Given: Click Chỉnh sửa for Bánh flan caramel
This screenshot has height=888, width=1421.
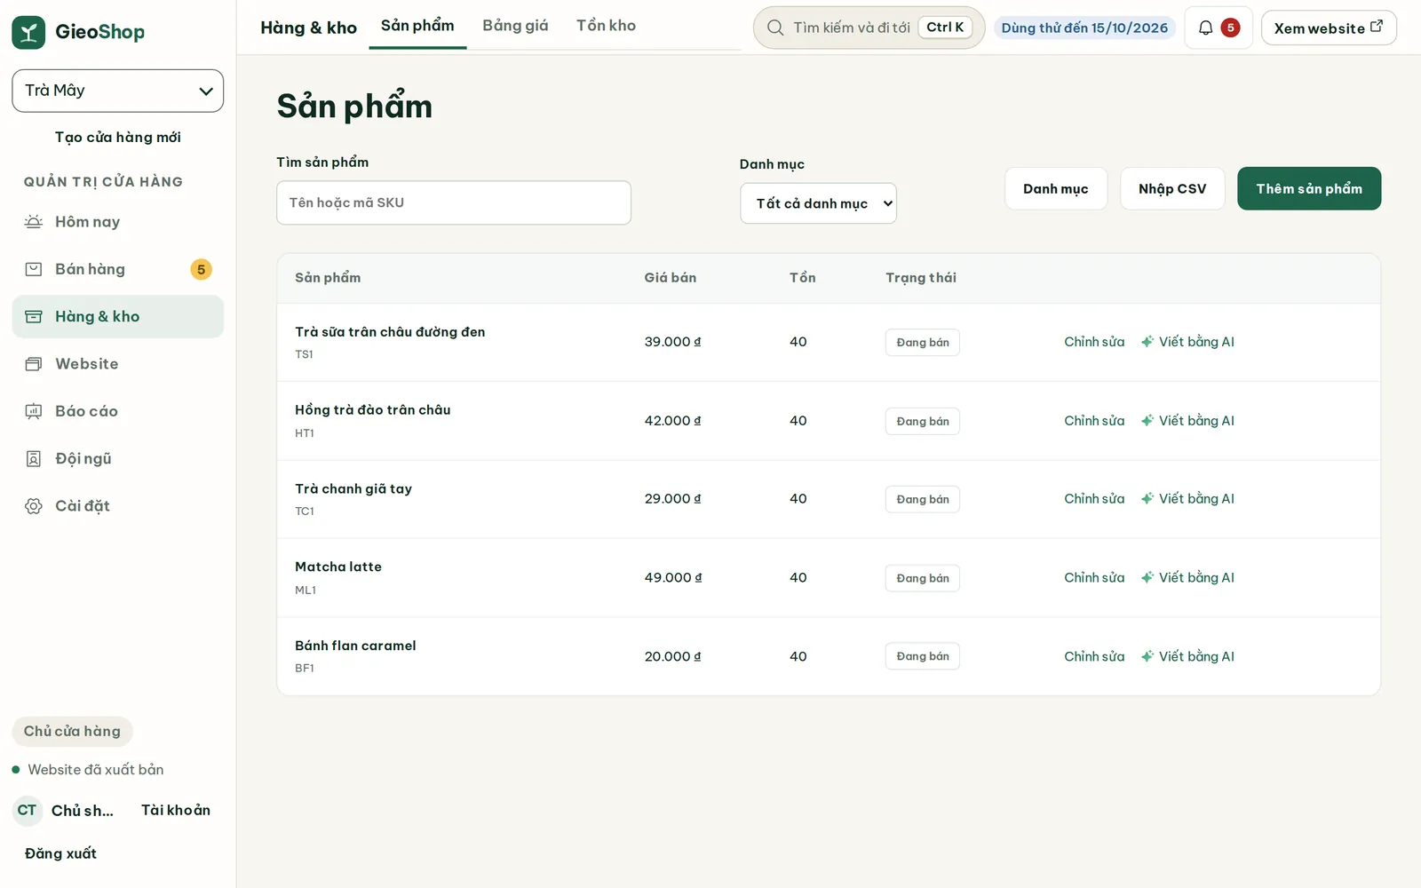Looking at the screenshot, I should (1094, 656).
